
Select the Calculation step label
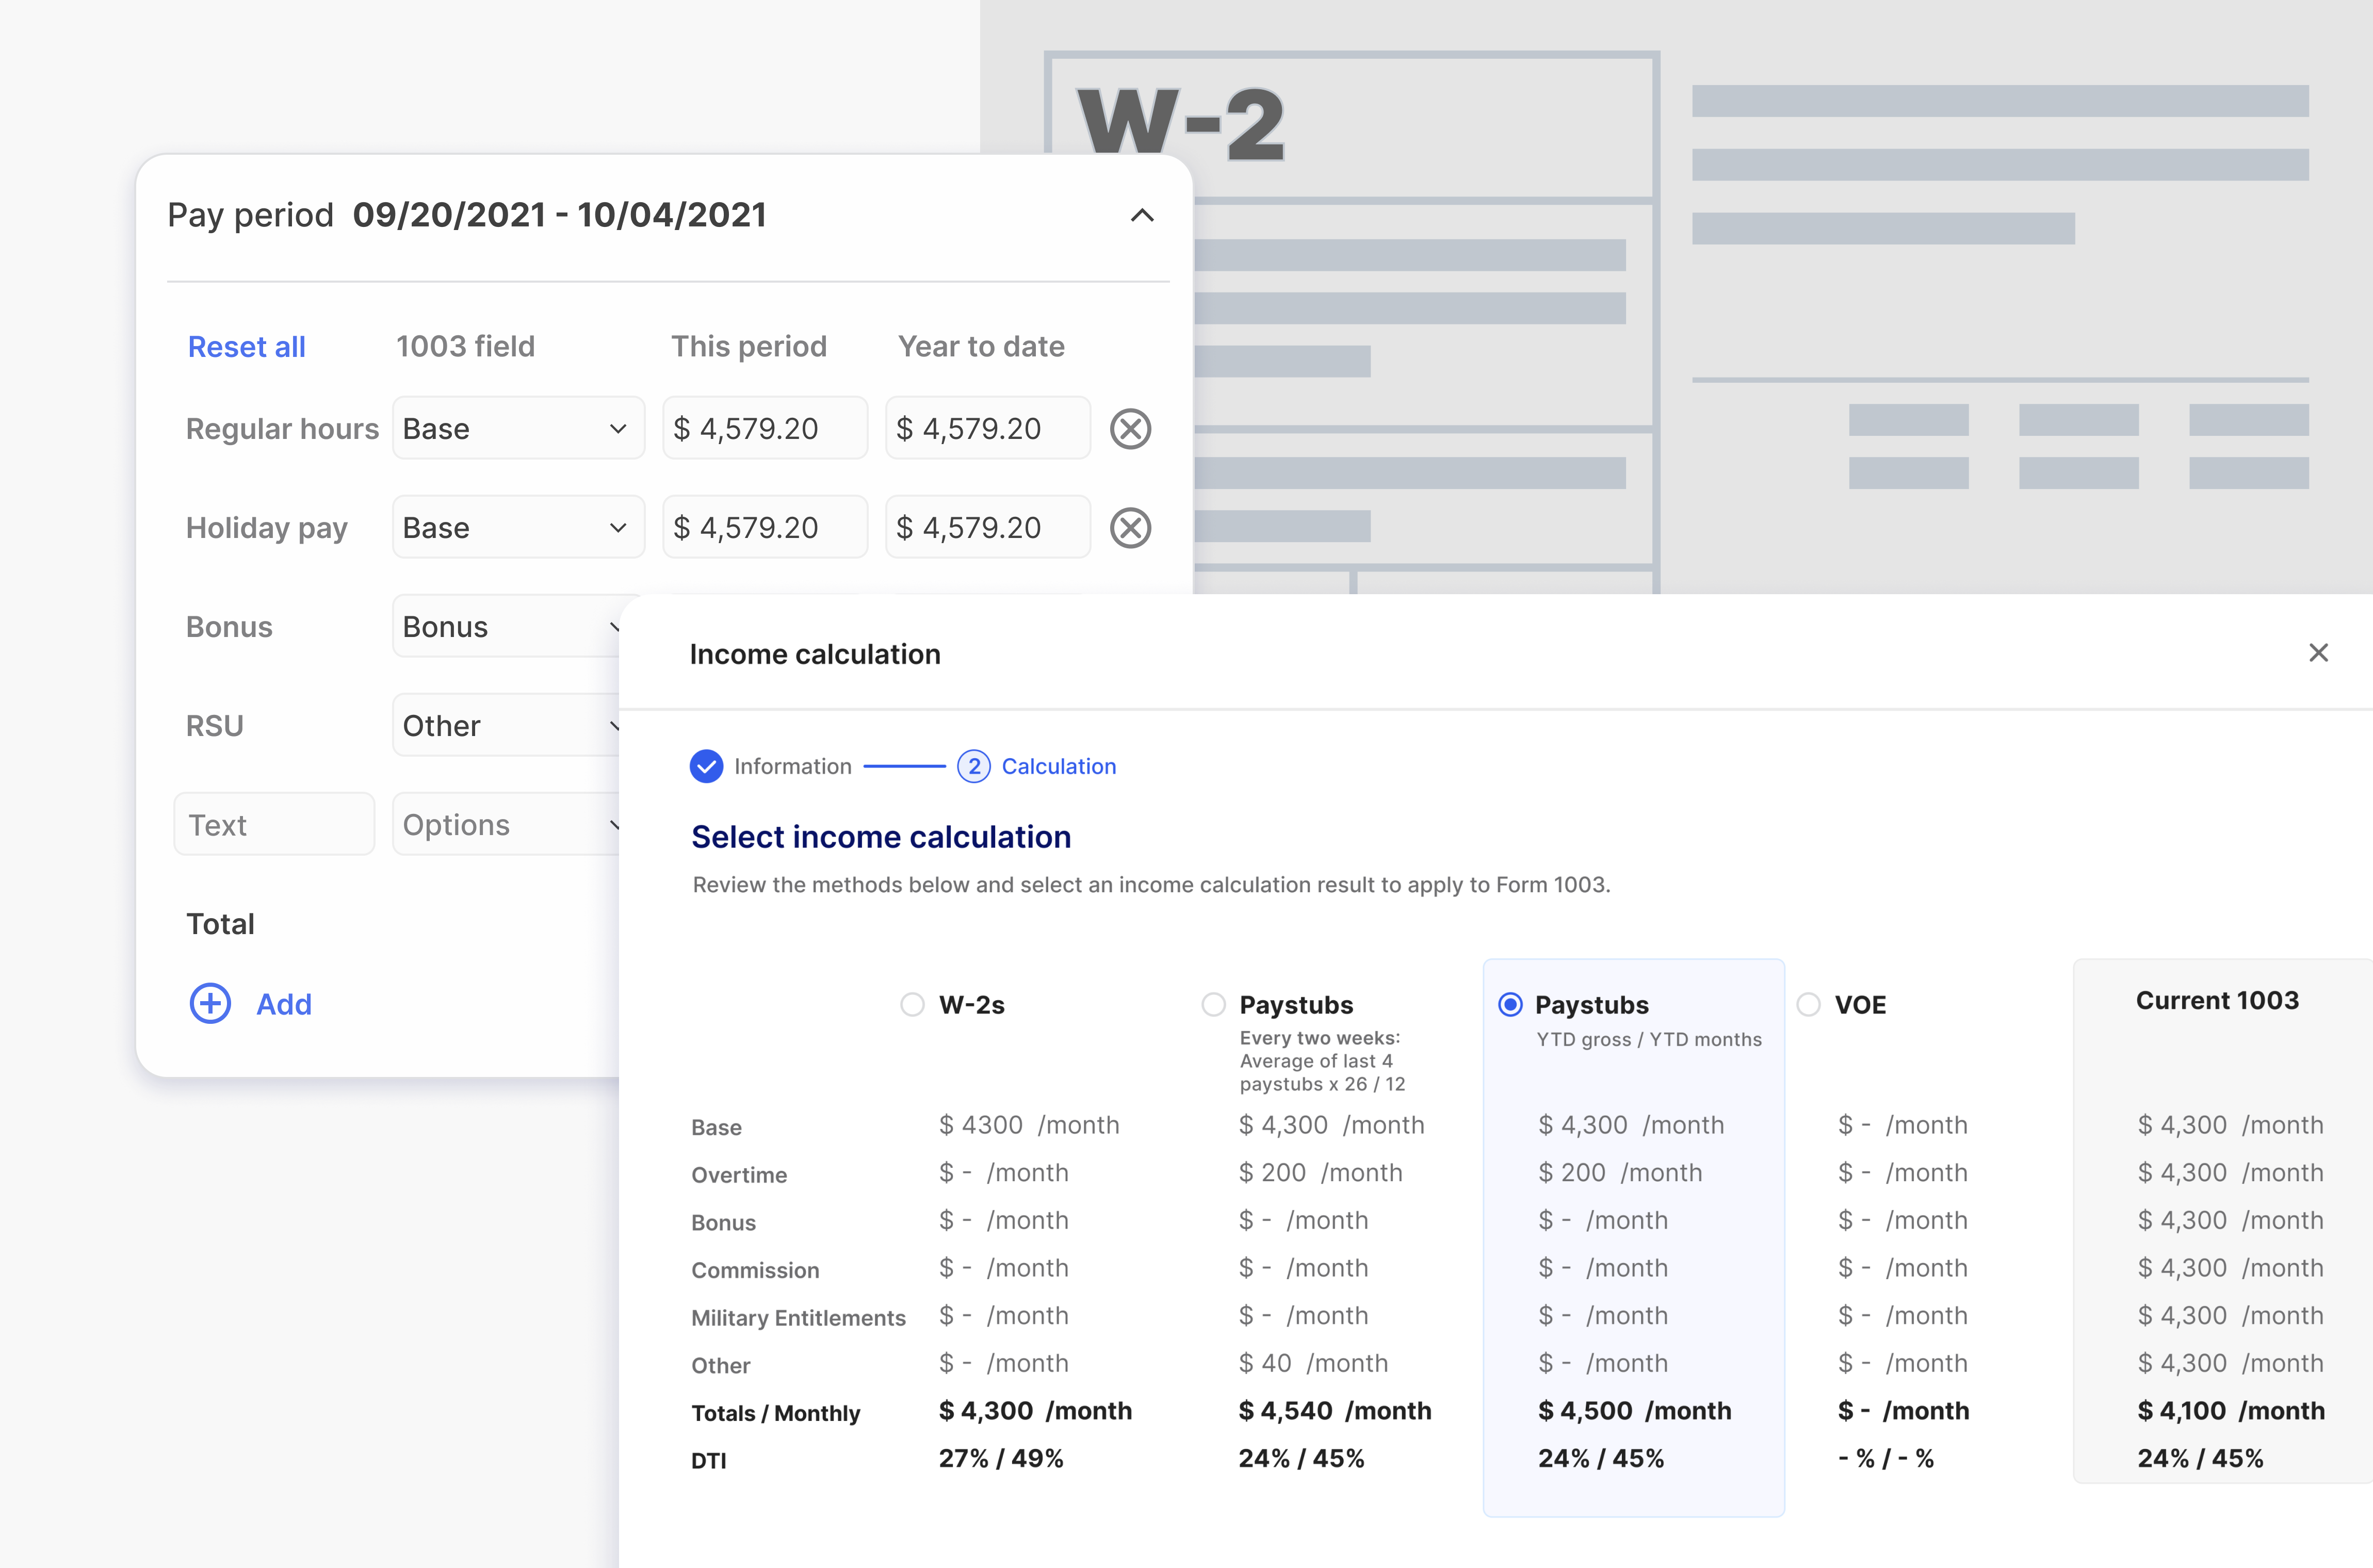(x=1059, y=766)
